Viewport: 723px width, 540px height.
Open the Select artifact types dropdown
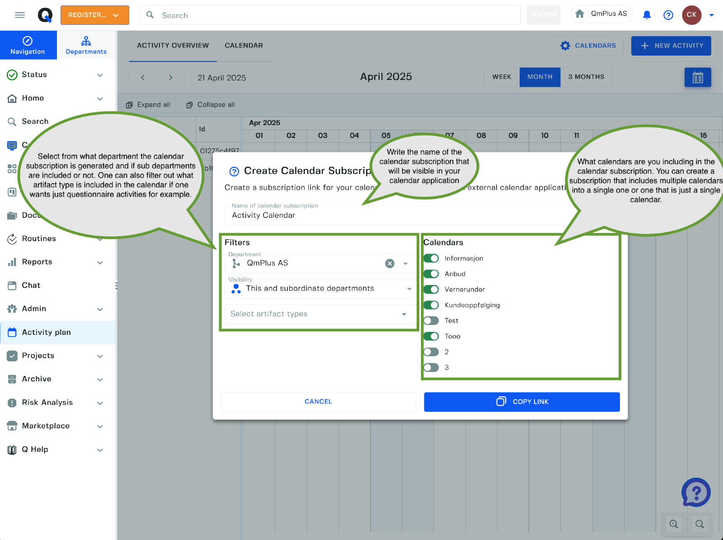pyautogui.click(x=319, y=314)
